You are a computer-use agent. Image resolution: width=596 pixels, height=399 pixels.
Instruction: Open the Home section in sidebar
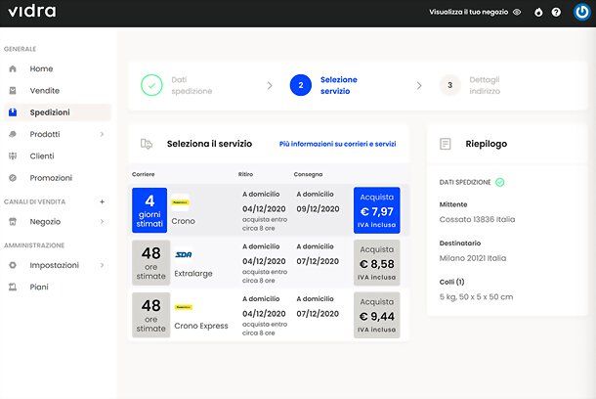point(41,69)
